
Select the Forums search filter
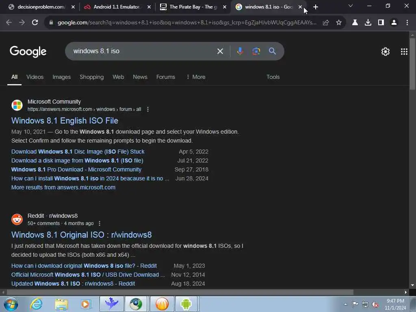coord(166,77)
